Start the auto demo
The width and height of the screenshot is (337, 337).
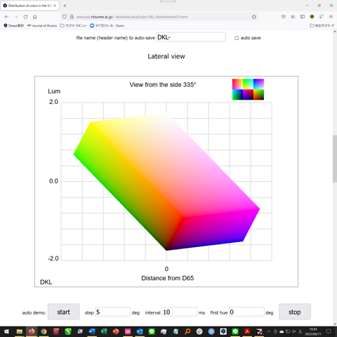64,312
